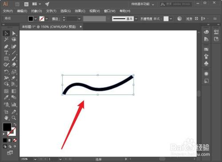Select the Width tool

tap(6, 78)
